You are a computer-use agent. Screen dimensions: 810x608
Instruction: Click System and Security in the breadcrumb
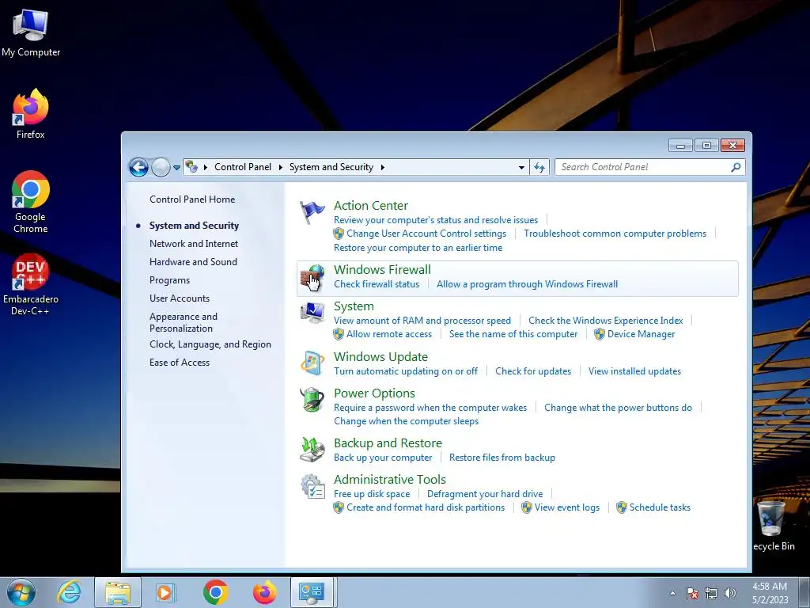[x=331, y=167]
